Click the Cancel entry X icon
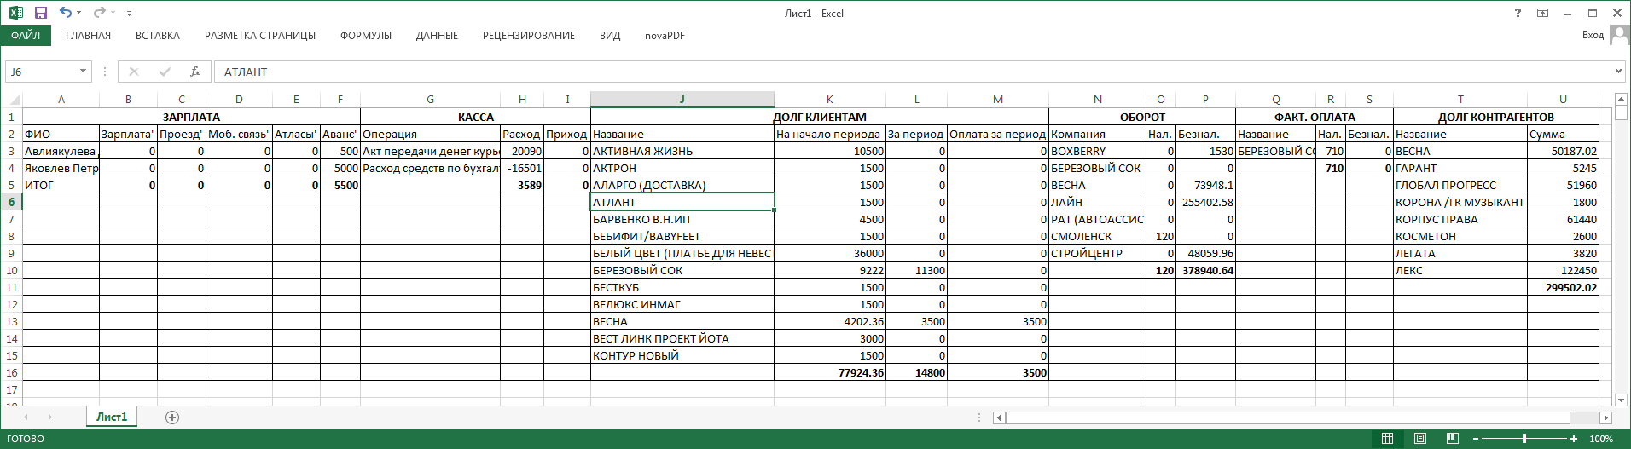This screenshot has width=1631, height=449. [x=134, y=72]
